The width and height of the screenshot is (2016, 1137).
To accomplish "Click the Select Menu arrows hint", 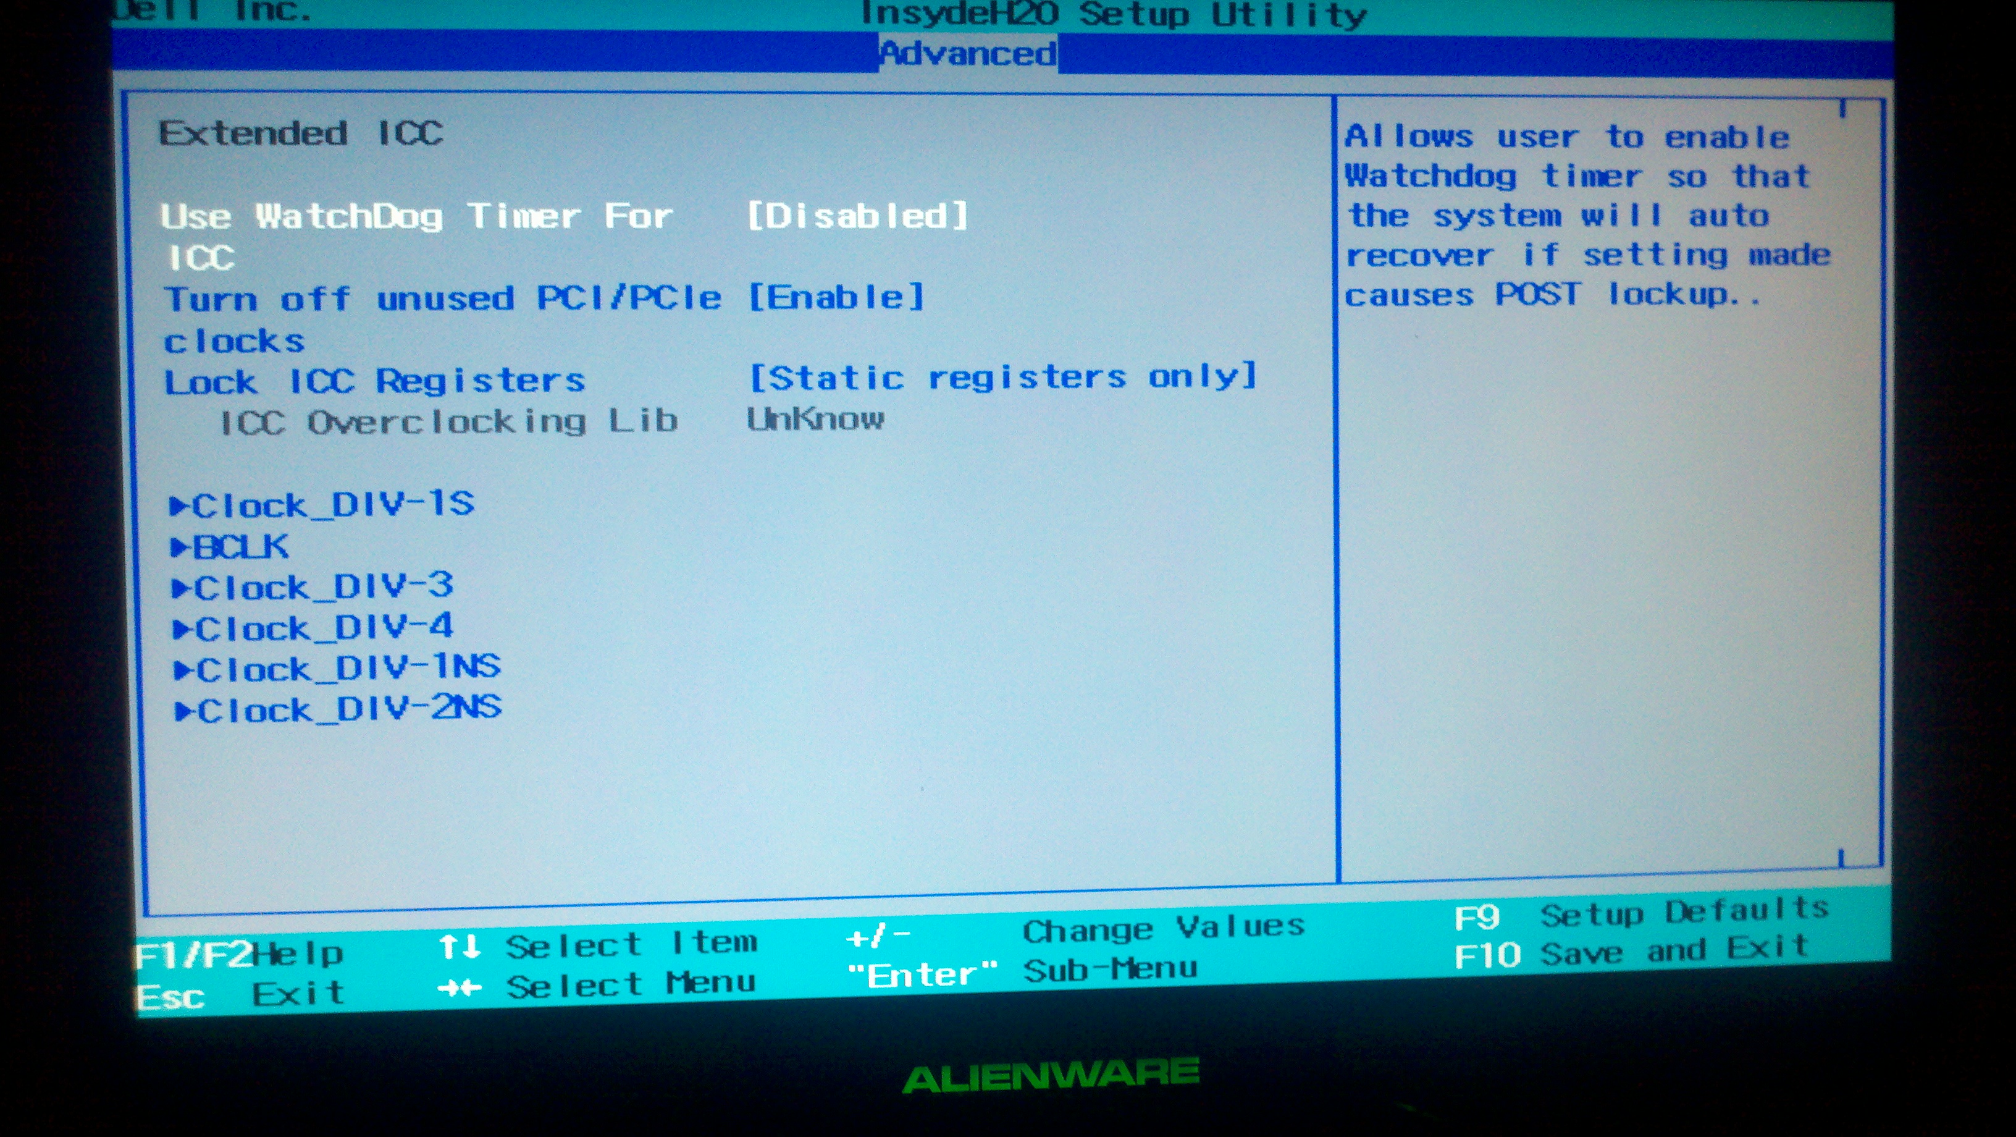I will pos(597,985).
